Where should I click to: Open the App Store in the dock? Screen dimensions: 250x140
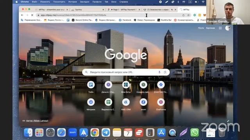[161, 132]
